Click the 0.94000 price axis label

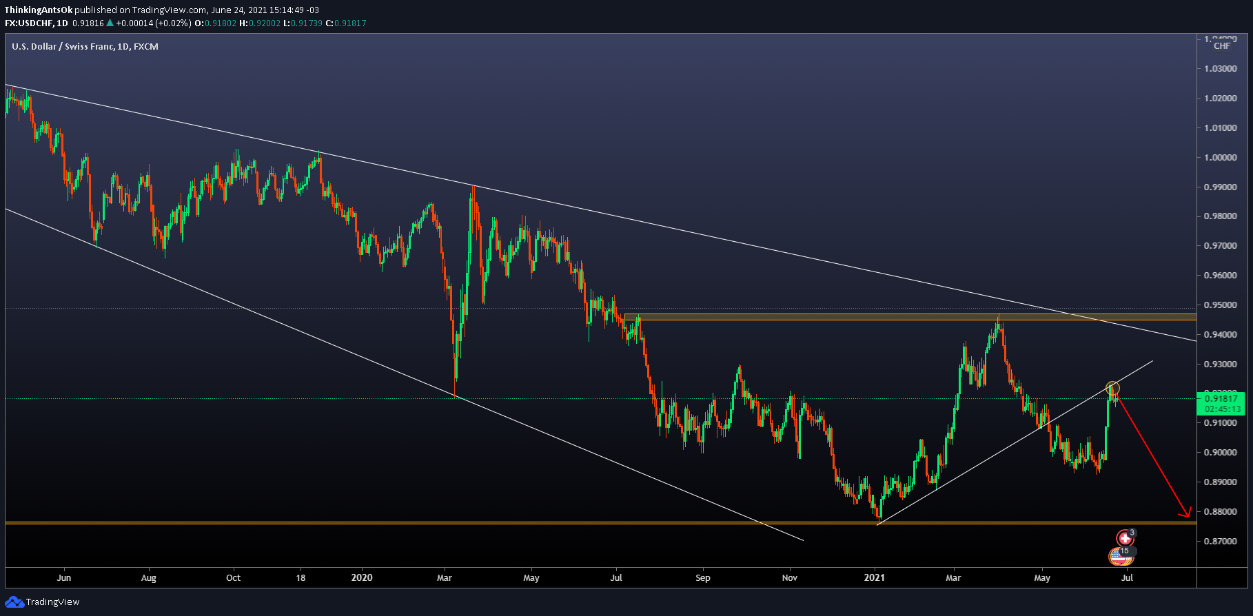[1220, 335]
